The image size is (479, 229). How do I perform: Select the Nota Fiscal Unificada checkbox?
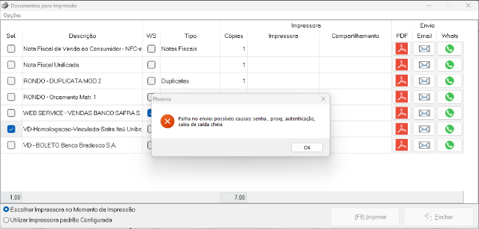click(11, 65)
